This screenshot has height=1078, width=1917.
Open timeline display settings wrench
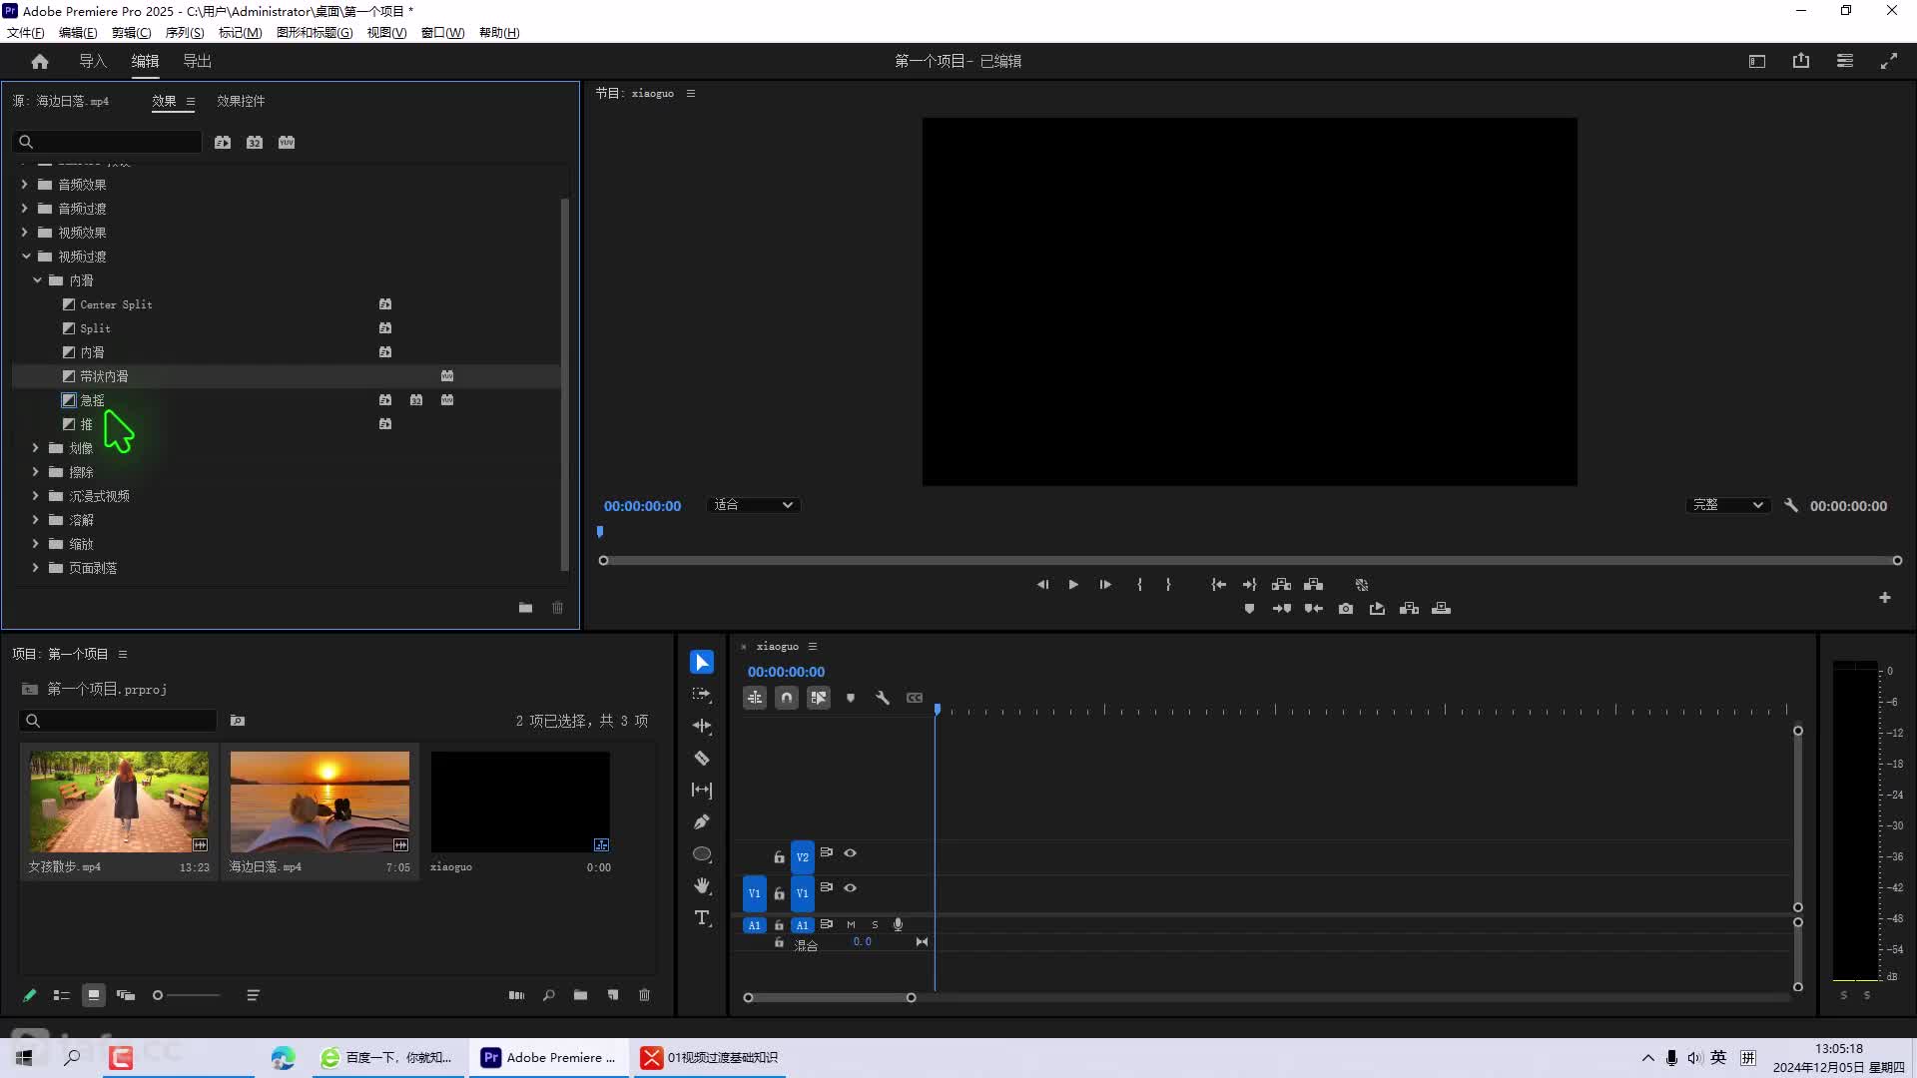point(883,699)
